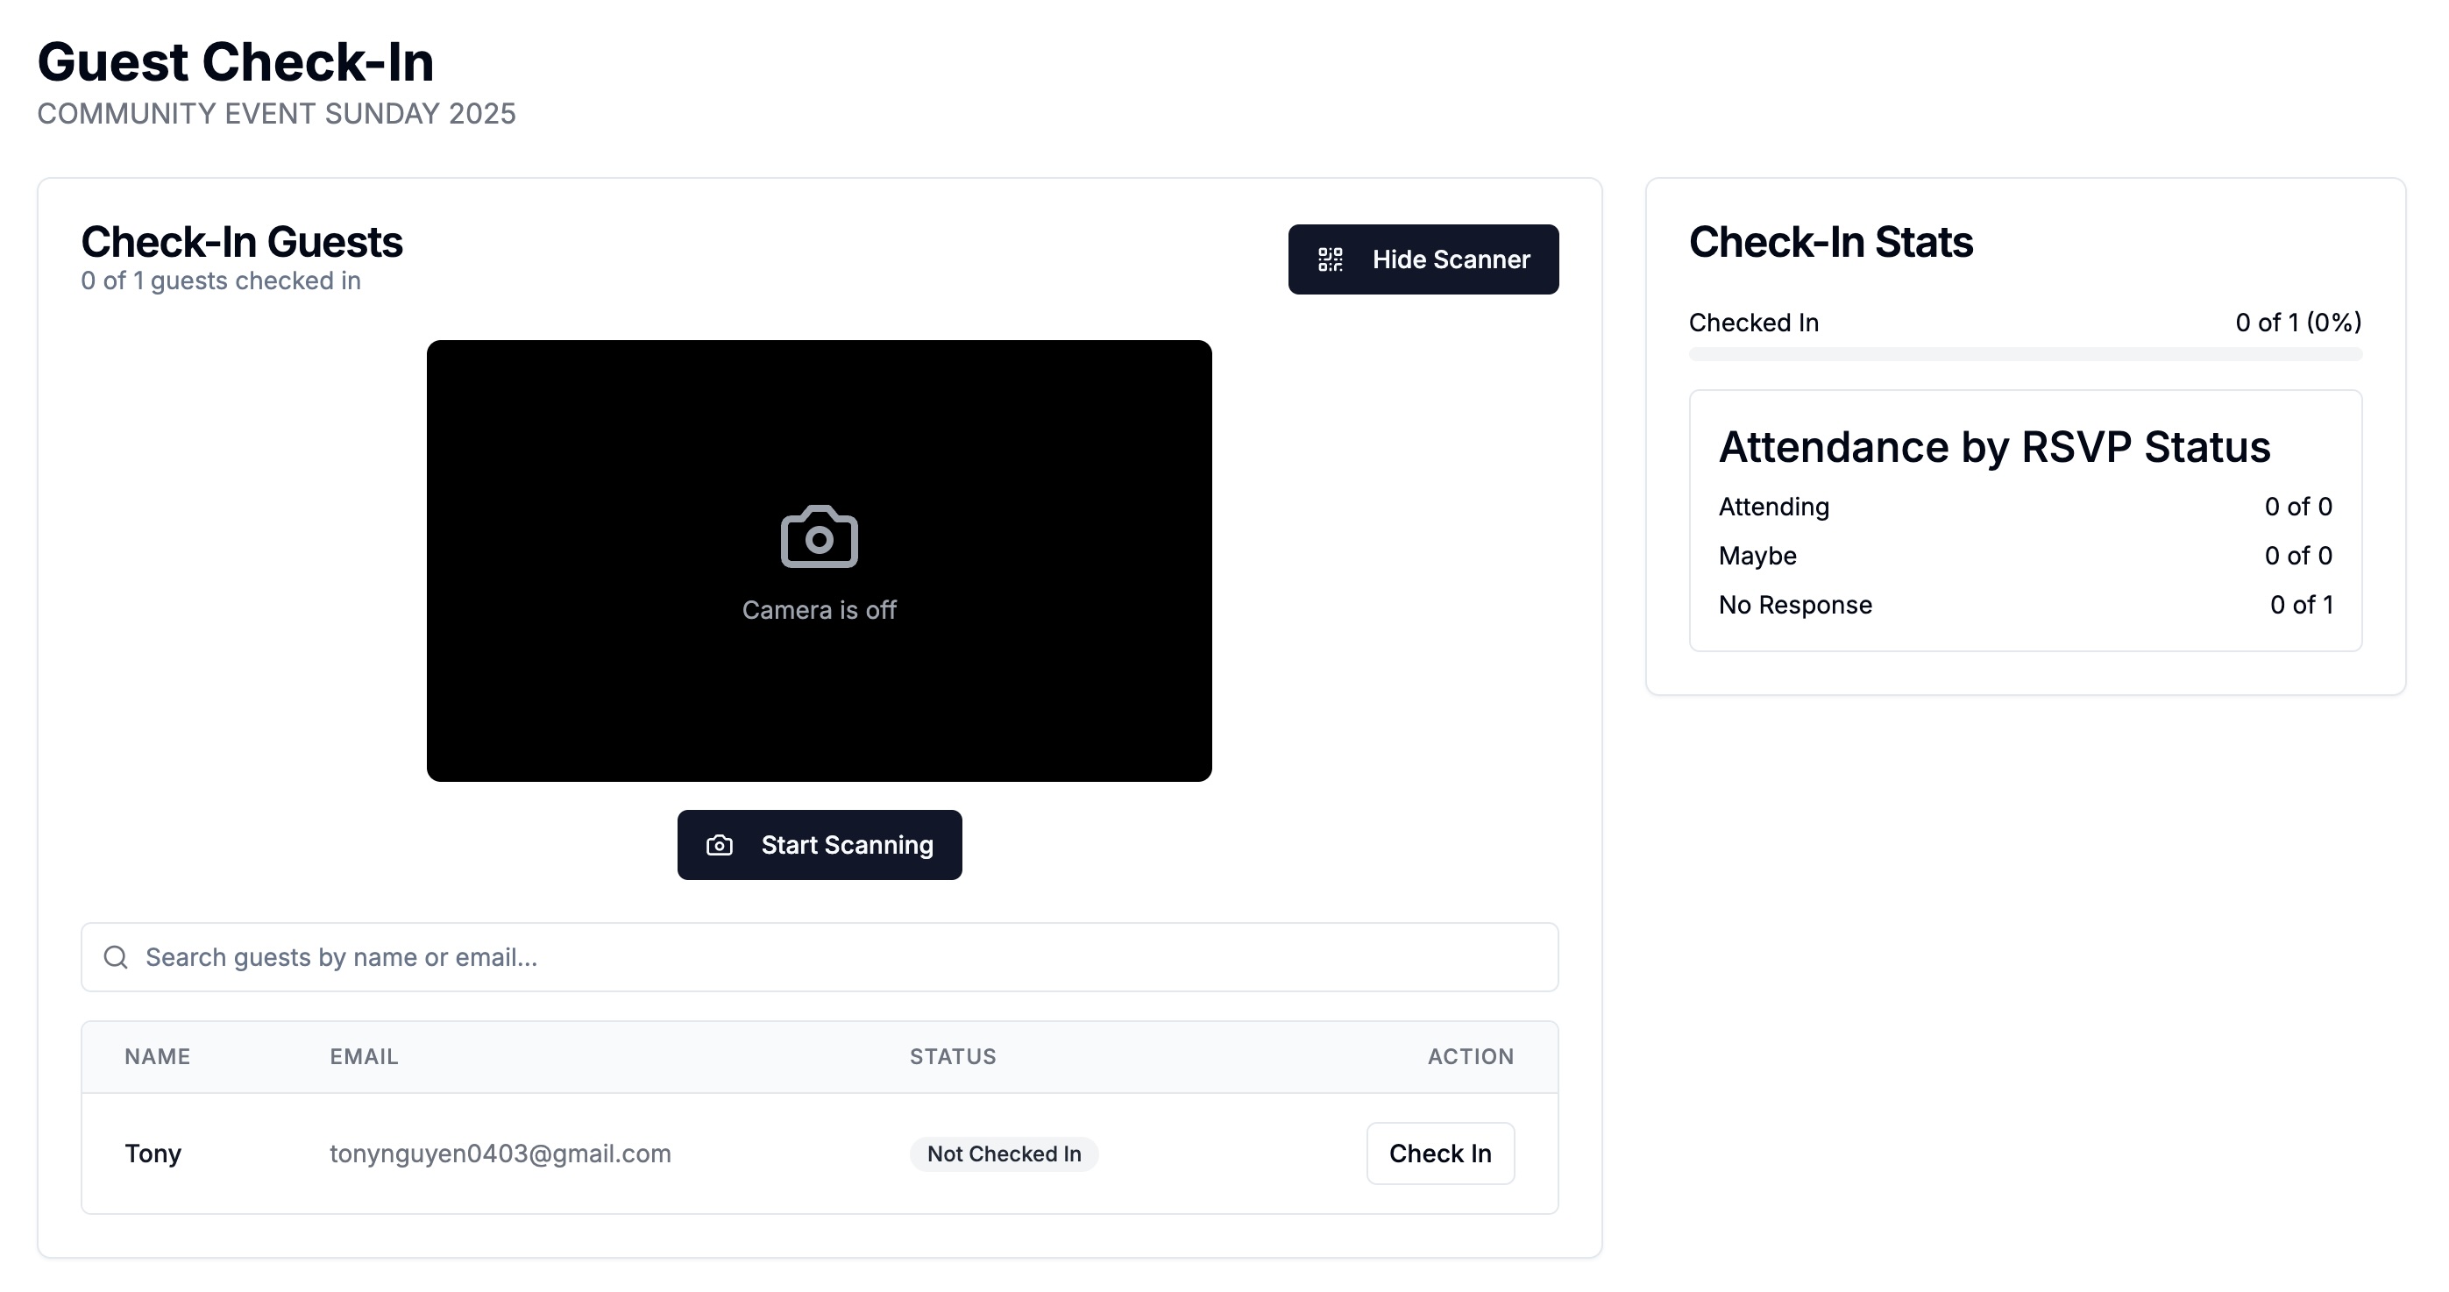This screenshot has height=1292, width=2449.
Task: Click the Checked In progress bar
Action: pos(2025,355)
